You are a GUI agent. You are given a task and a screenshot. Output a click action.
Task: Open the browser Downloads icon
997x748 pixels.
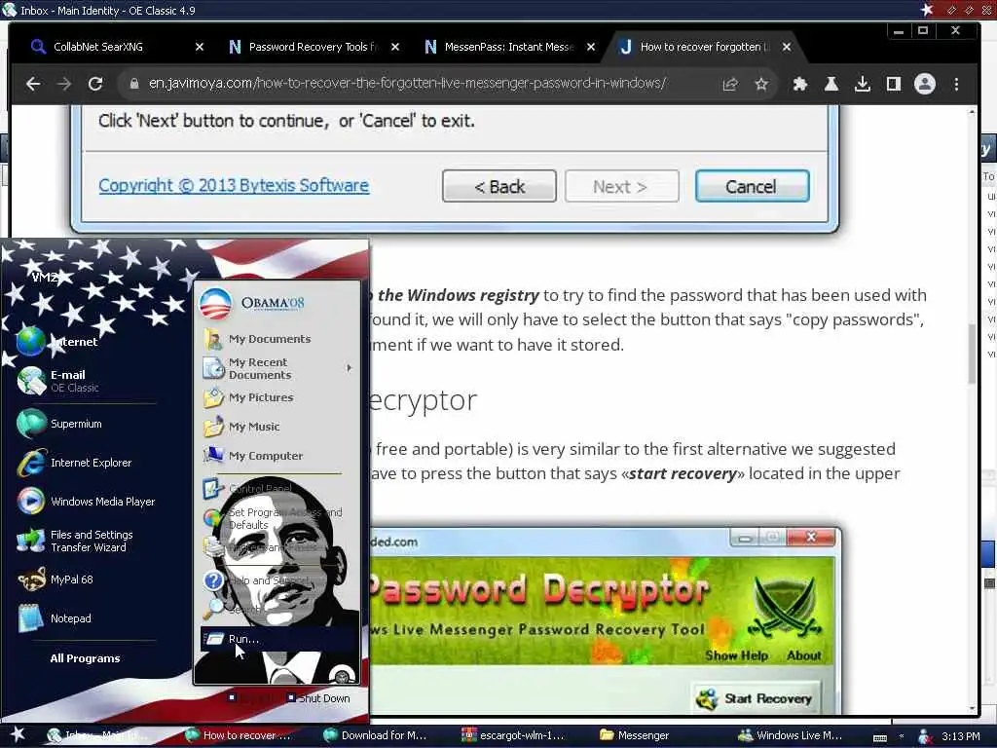click(863, 84)
